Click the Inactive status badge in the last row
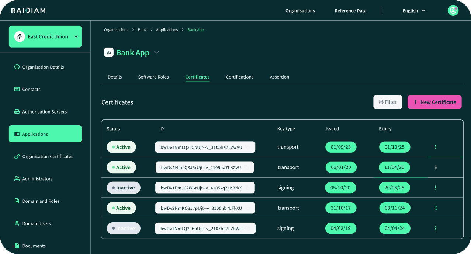Image resolution: width=471 pixels, height=254 pixels. coord(124,228)
